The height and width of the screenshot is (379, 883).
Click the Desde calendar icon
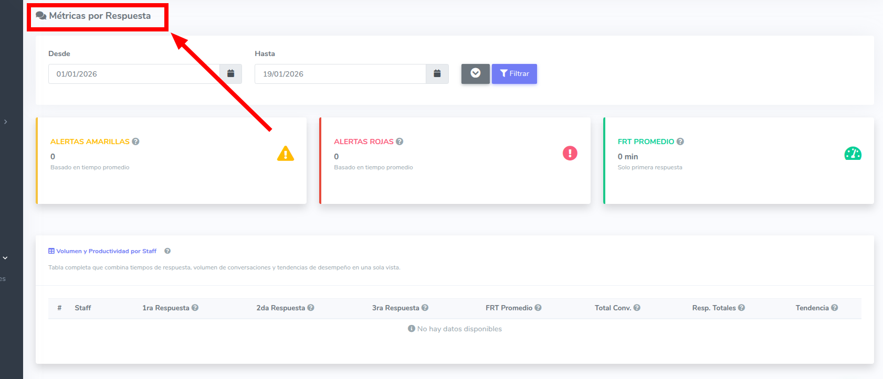(230, 74)
